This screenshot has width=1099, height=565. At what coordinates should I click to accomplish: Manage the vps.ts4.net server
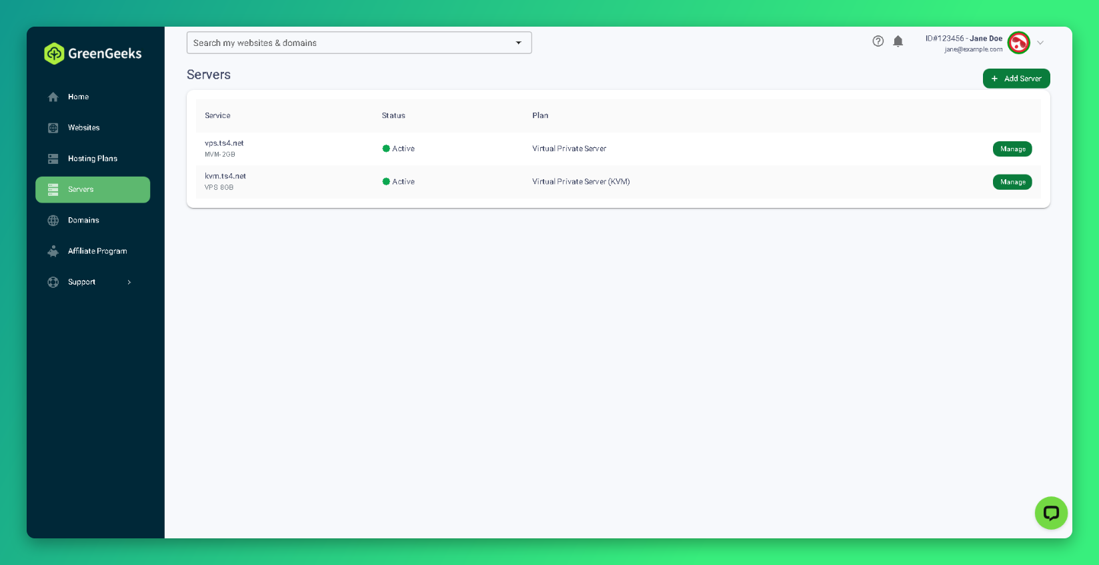[x=1012, y=149]
